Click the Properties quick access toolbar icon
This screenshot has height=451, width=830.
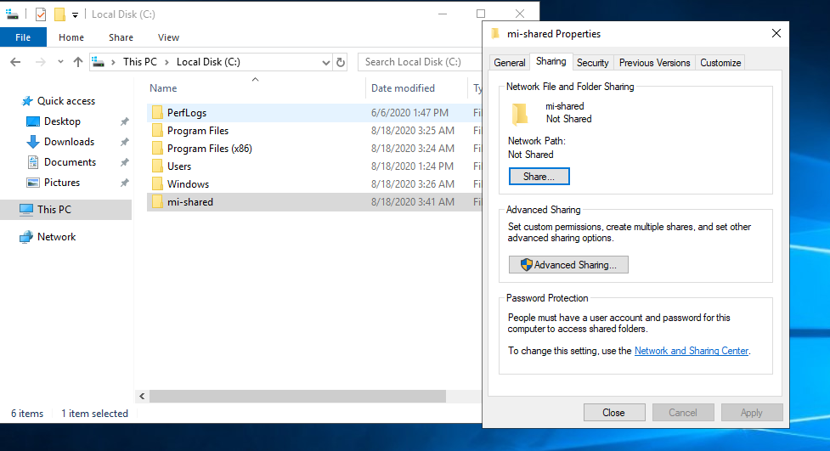(x=41, y=14)
